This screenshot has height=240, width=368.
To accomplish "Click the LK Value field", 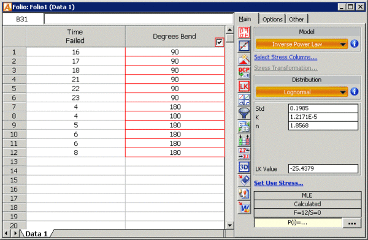I will click(323, 168).
